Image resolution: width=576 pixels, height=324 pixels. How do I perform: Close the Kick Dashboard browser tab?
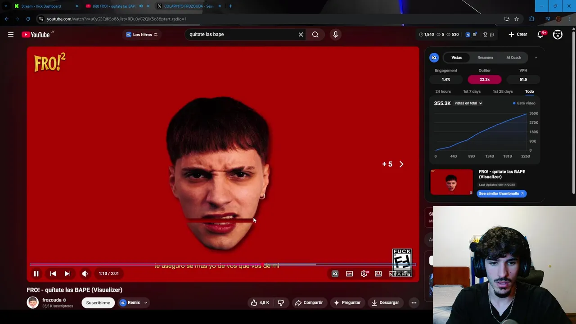point(76,6)
